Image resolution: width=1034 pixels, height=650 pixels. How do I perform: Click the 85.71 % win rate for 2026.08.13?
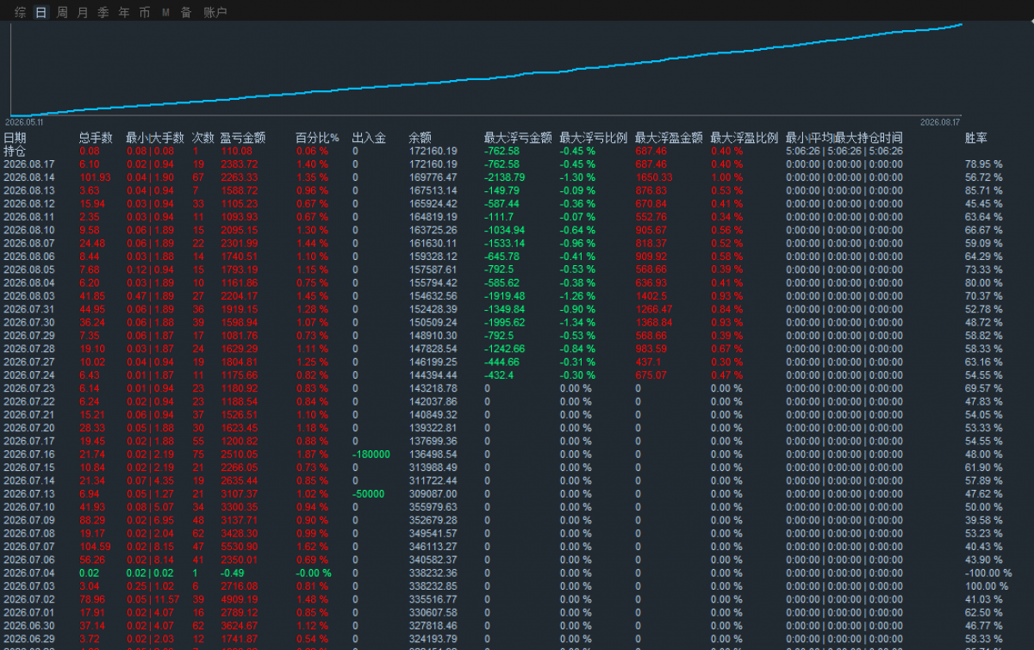(x=984, y=190)
